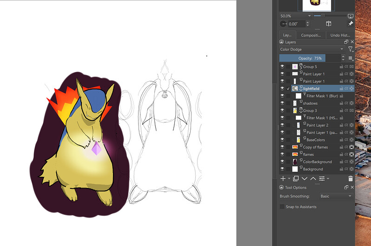Add a new layer with the plus icon
The image size is (371, 246).
[x=283, y=179]
